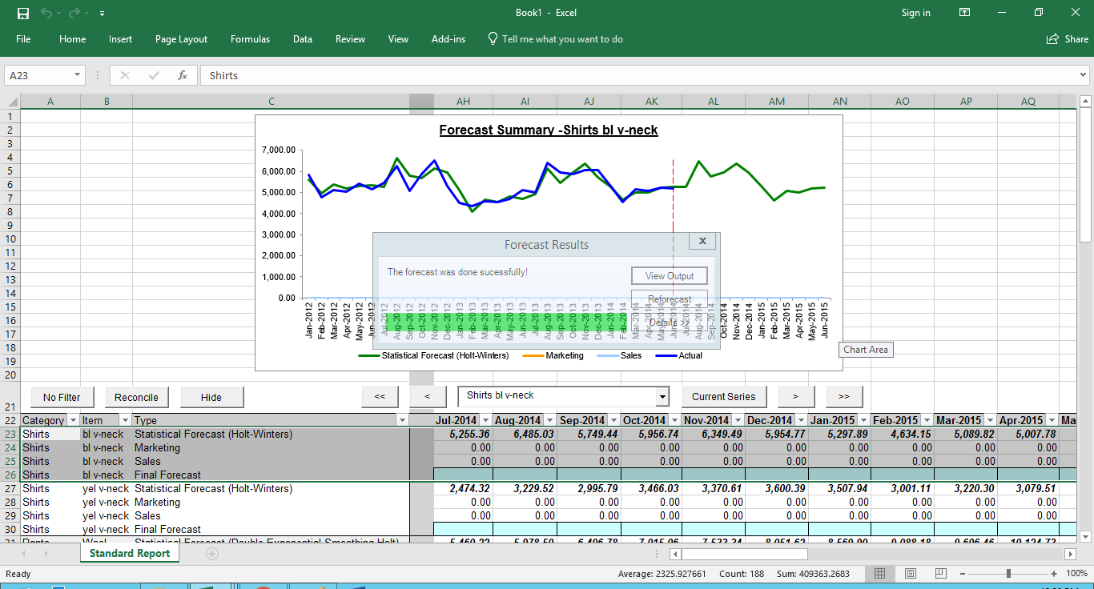Open the Jul-2014 column filter dropdown
This screenshot has width=1094, height=589.
485,419
